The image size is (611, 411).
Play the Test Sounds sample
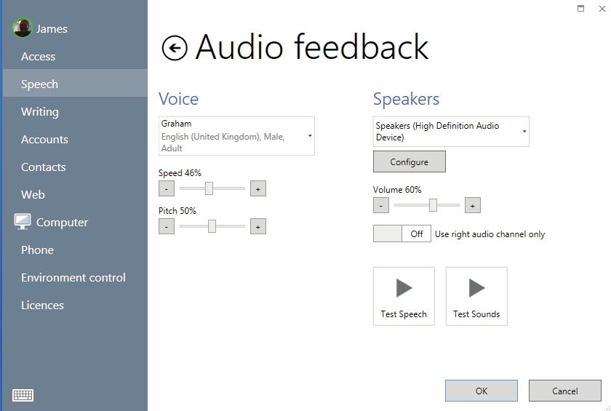click(476, 296)
